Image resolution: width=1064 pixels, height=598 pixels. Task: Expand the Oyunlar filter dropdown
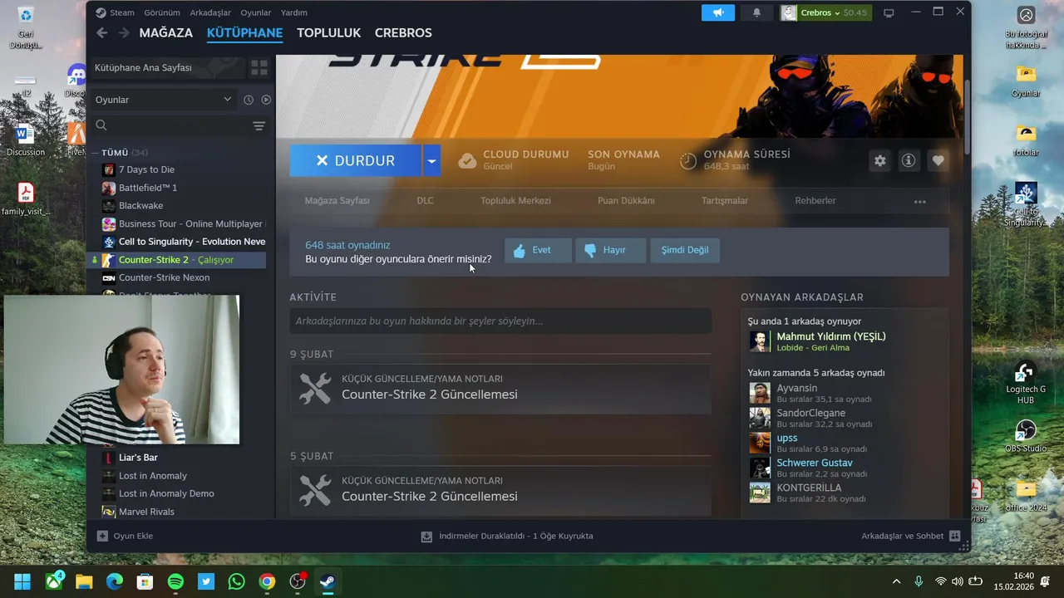pyautogui.click(x=163, y=100)
